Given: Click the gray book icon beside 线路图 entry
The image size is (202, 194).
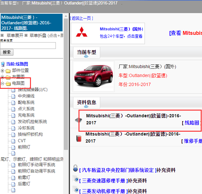Looking at the screenshot, I should [79, 120].
